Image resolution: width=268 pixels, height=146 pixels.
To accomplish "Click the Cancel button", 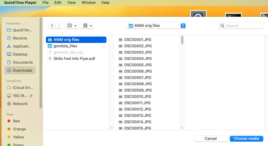I will click(x=211, y=139).
